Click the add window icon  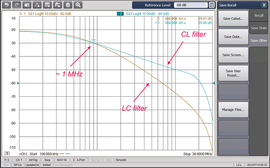point(47,5)
